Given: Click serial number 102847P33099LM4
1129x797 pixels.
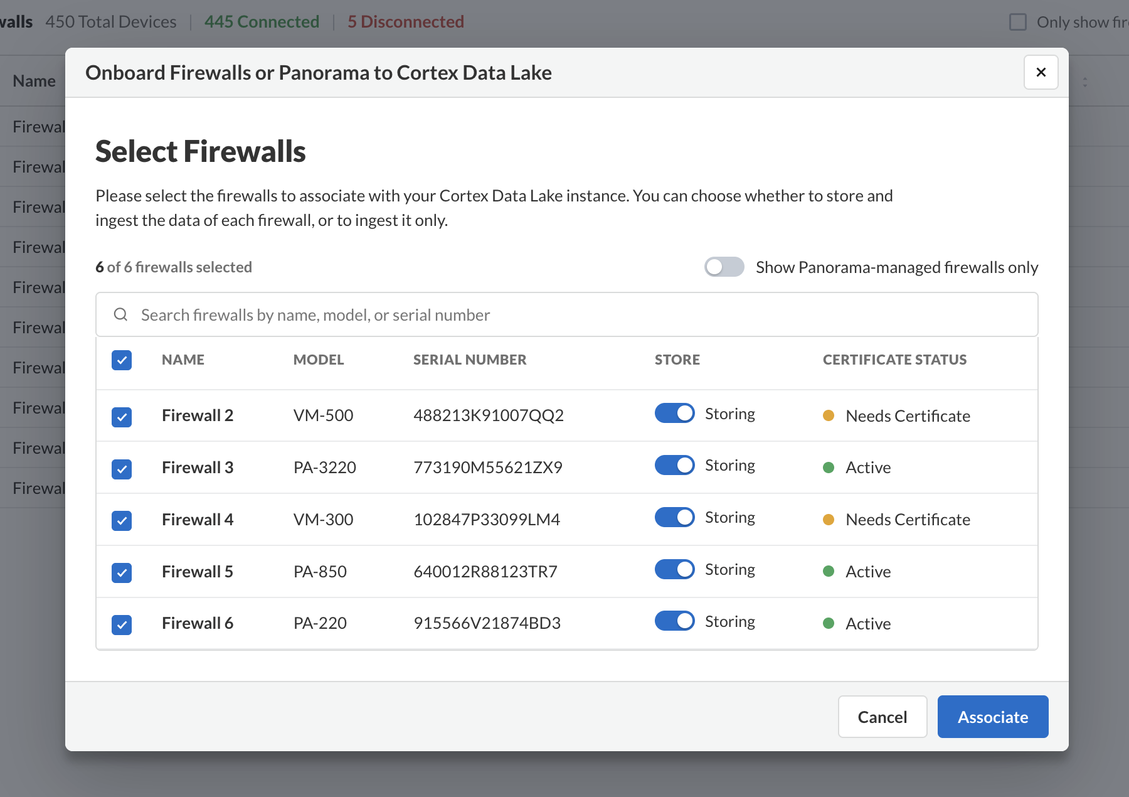Looking at the screenshot, I should [x=487, y=520].
